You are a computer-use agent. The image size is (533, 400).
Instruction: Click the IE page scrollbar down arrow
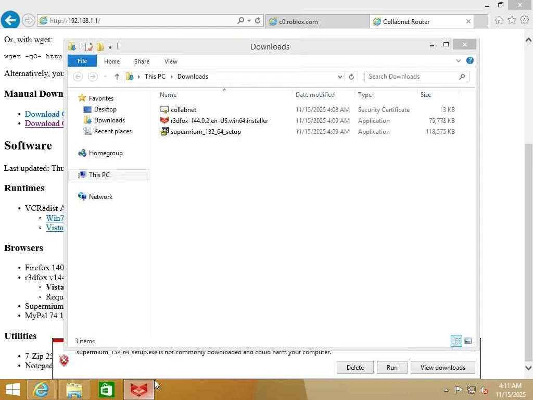coord(528,368)
